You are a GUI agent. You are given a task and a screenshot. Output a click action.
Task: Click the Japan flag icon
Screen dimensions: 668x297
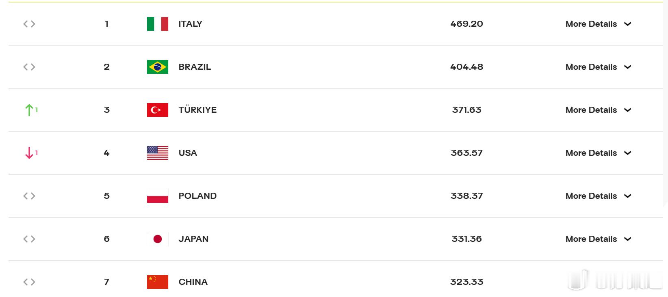[158, 239]
